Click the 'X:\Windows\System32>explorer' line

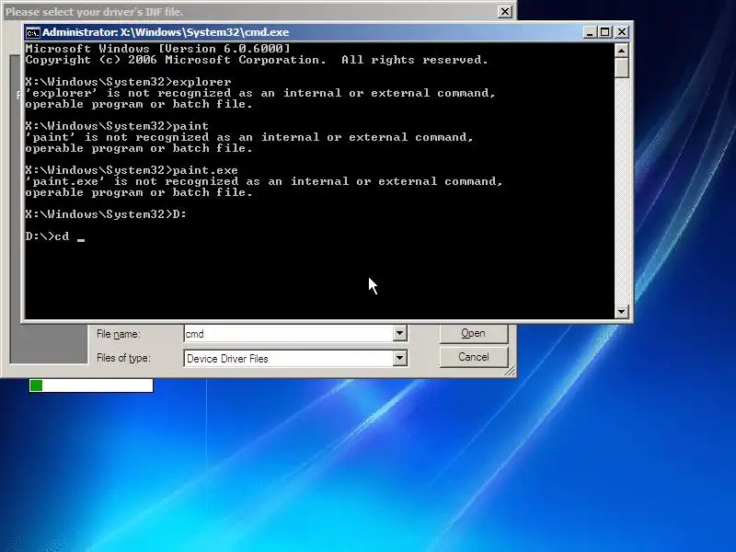(128, 82)
